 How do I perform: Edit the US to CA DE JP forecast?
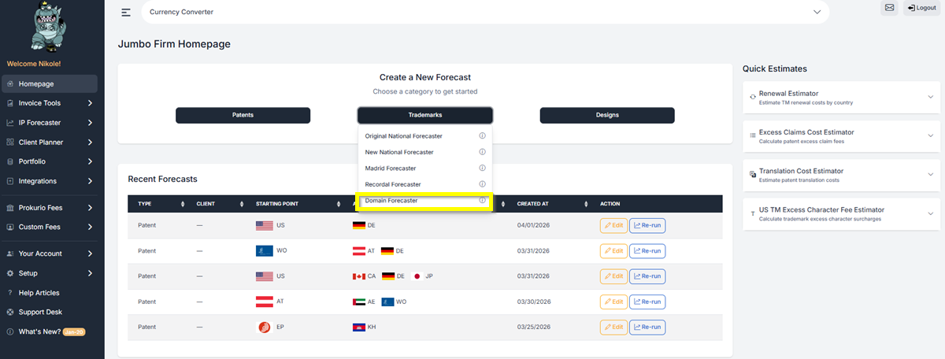(x=613, y=276)
